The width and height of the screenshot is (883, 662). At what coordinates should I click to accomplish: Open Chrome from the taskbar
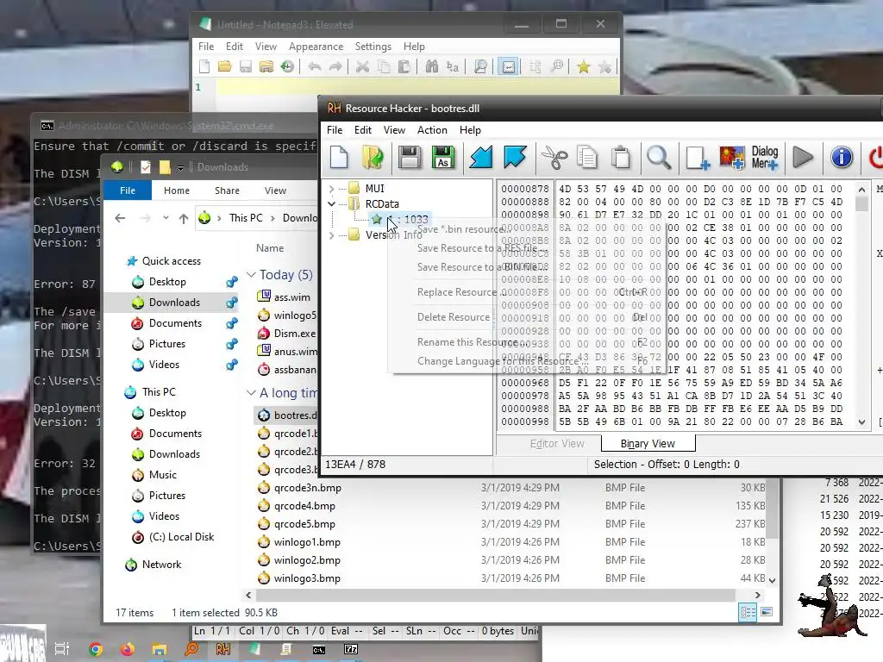96,649
